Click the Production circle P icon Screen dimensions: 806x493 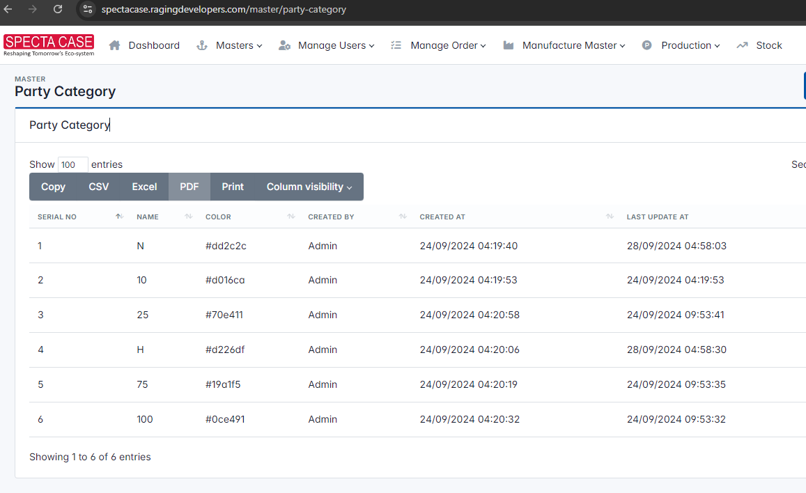(x=647, y=45)
